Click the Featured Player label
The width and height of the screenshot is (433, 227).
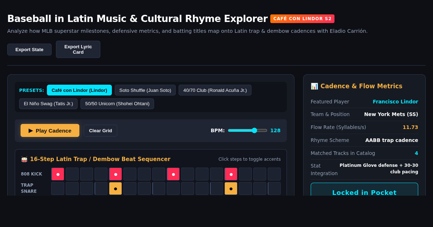pyautogui.click(x=330, y=102)
